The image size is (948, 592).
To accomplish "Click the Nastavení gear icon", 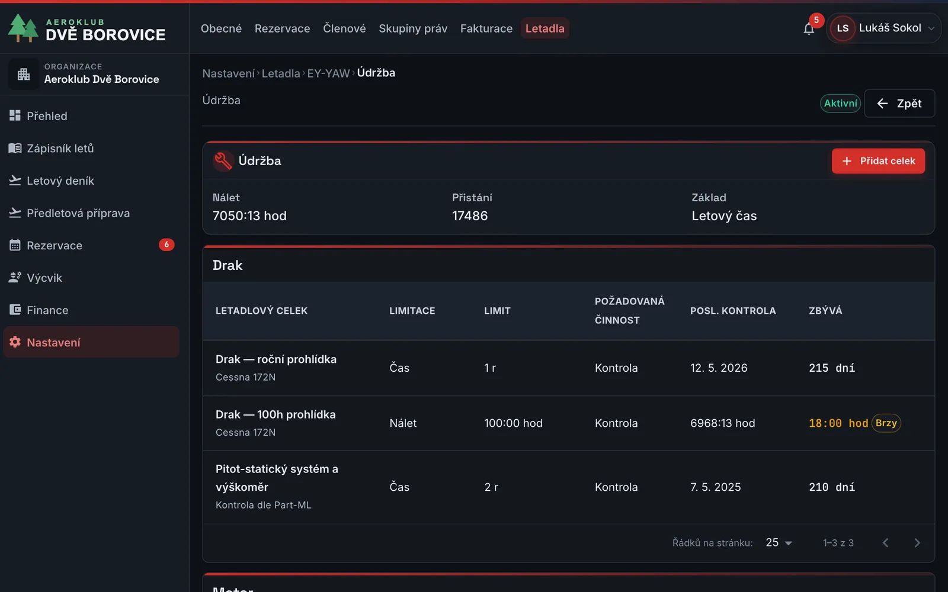I will 15,342.
